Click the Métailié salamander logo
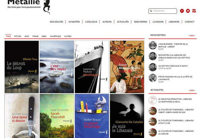This screenshot has width=207, height=138. tap(47, 7)
